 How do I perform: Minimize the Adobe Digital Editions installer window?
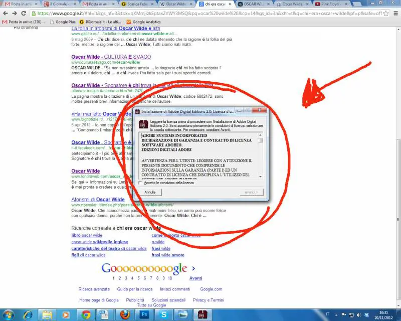click(x=239, y=110)
